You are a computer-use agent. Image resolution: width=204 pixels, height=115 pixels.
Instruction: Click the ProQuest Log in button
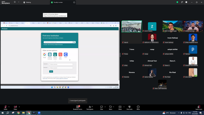pyautogui.click(x=51, y=72)
